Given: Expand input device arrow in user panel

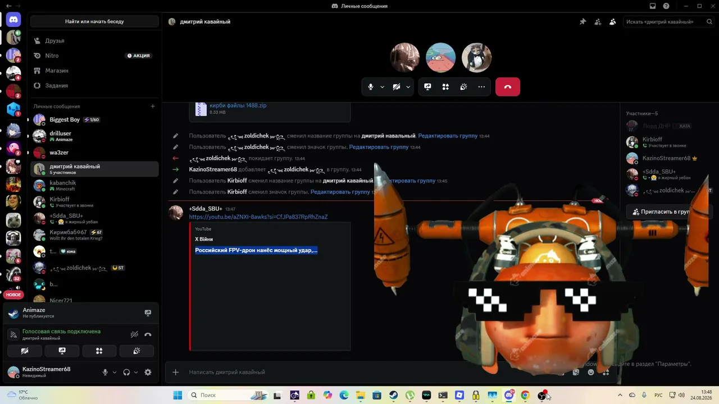Looking at the screenshot, I should click(x=115, y=372).
